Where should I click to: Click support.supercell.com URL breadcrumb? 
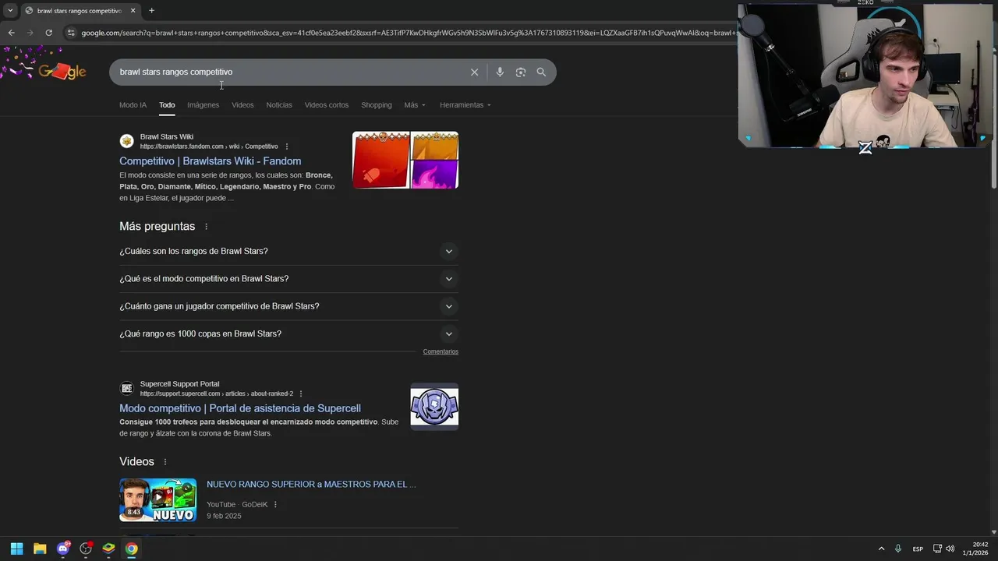point(217,393)
